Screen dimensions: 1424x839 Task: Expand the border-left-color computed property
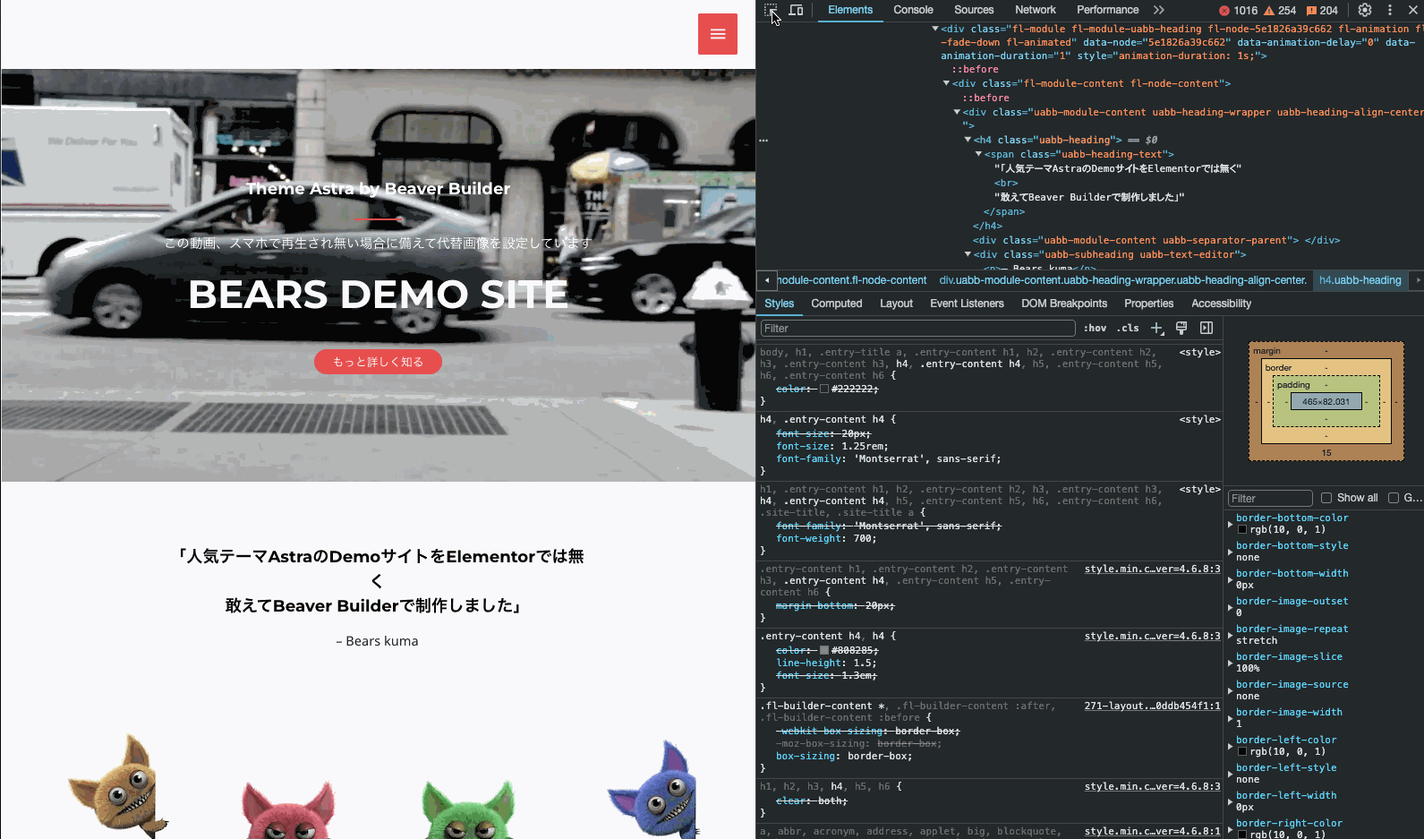coord(1230,746)
